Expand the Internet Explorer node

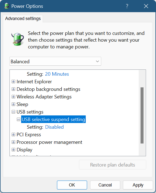click(13, 81)
